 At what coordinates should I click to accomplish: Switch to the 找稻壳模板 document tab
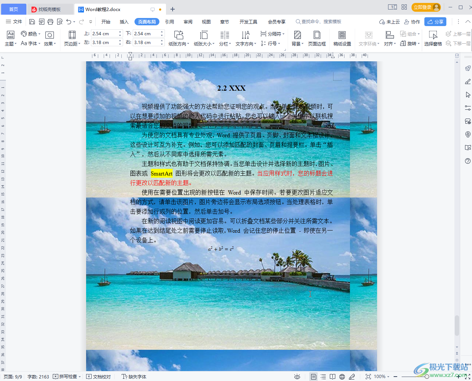(x=50, y=9)
